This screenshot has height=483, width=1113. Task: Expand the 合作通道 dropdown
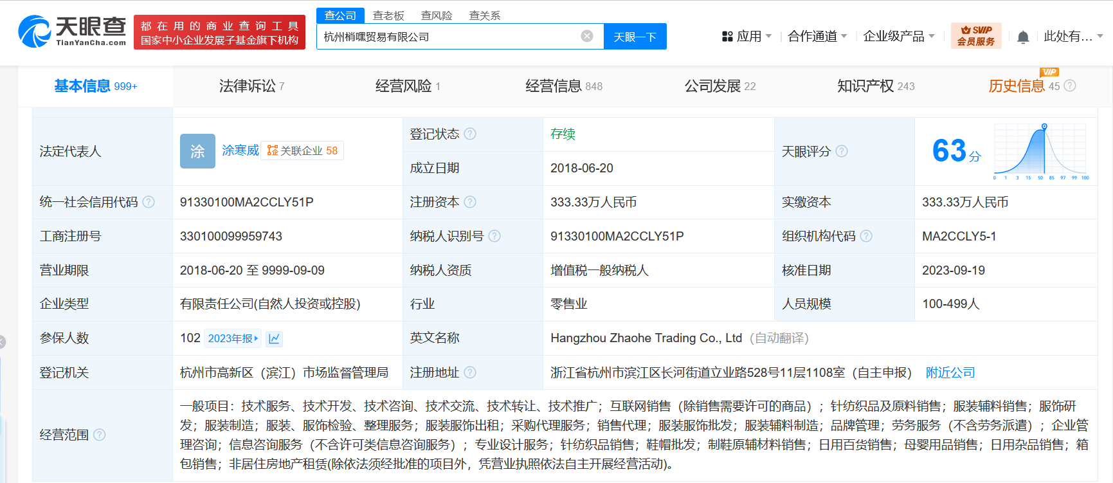[817, 37]
